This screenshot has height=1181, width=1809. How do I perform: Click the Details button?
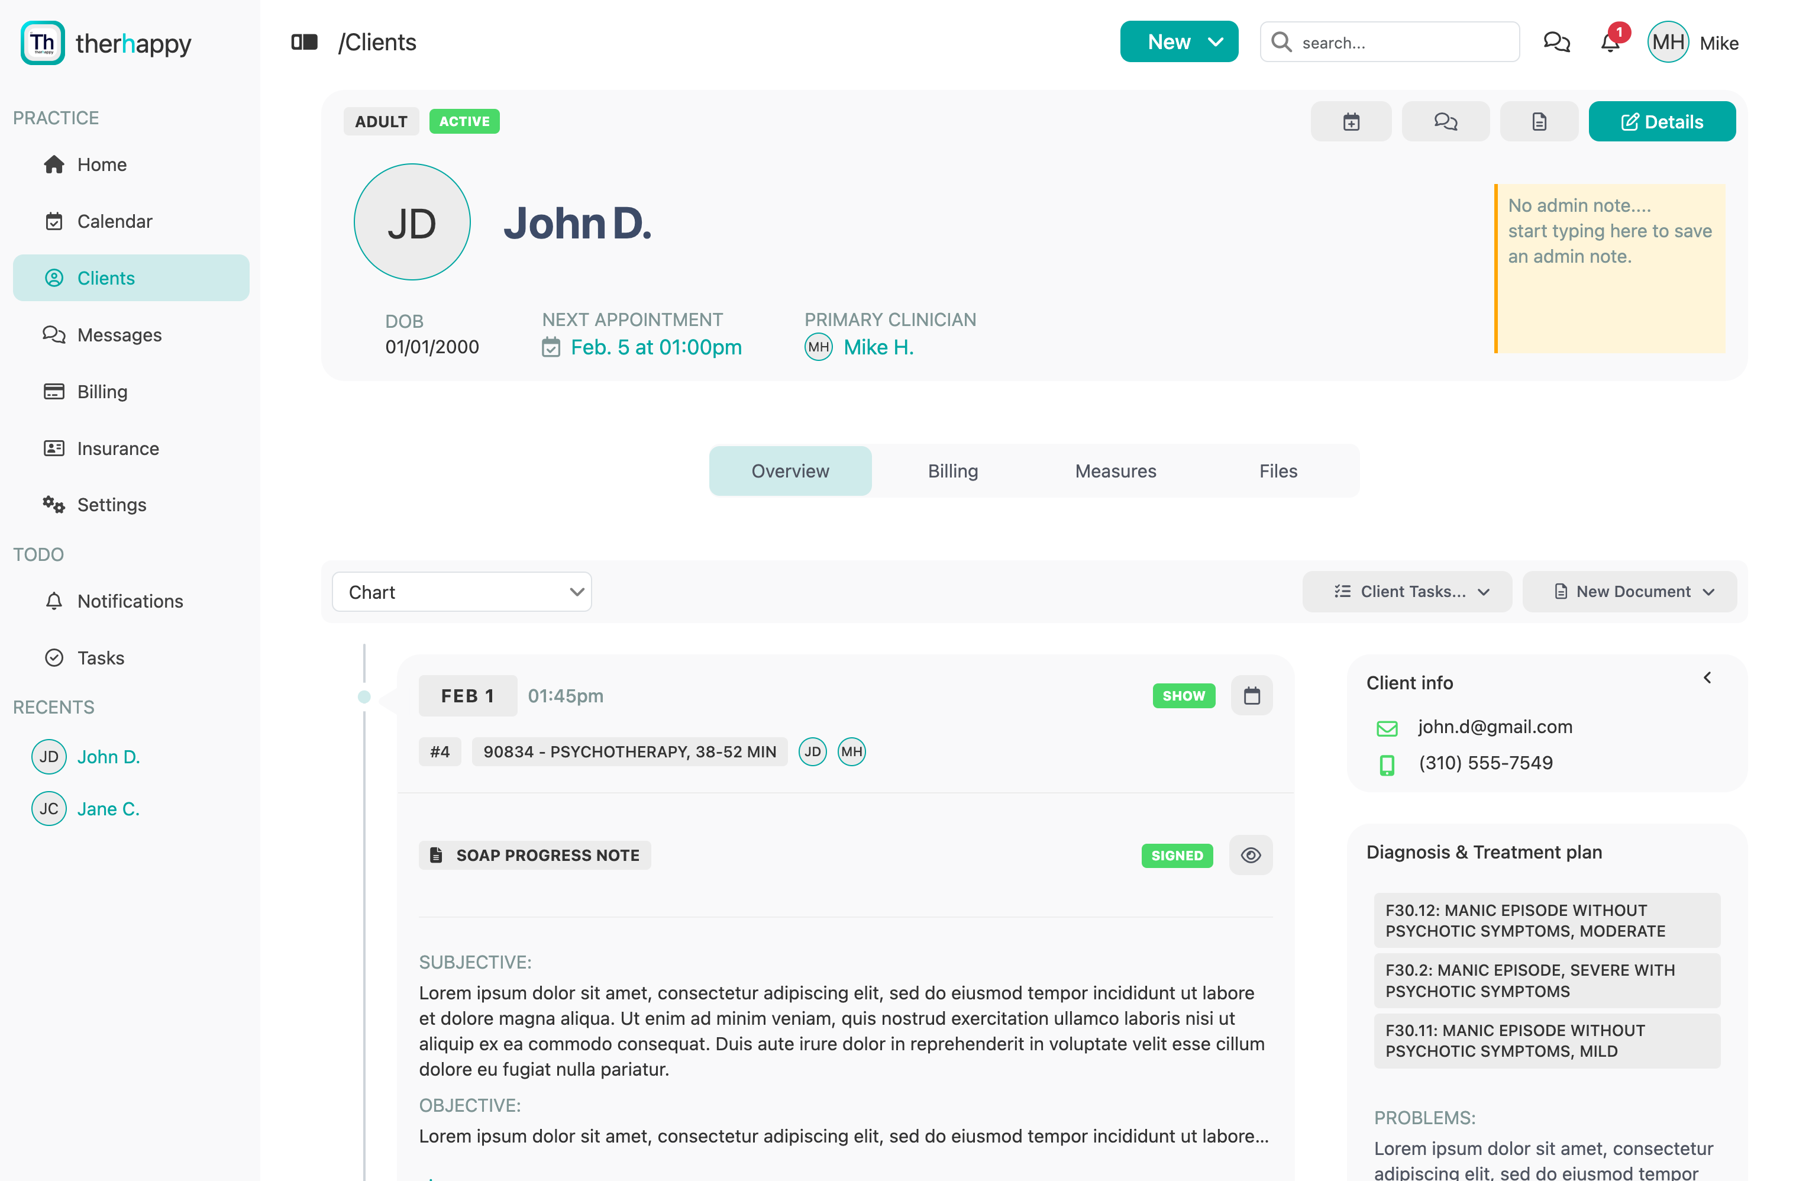1662,121
